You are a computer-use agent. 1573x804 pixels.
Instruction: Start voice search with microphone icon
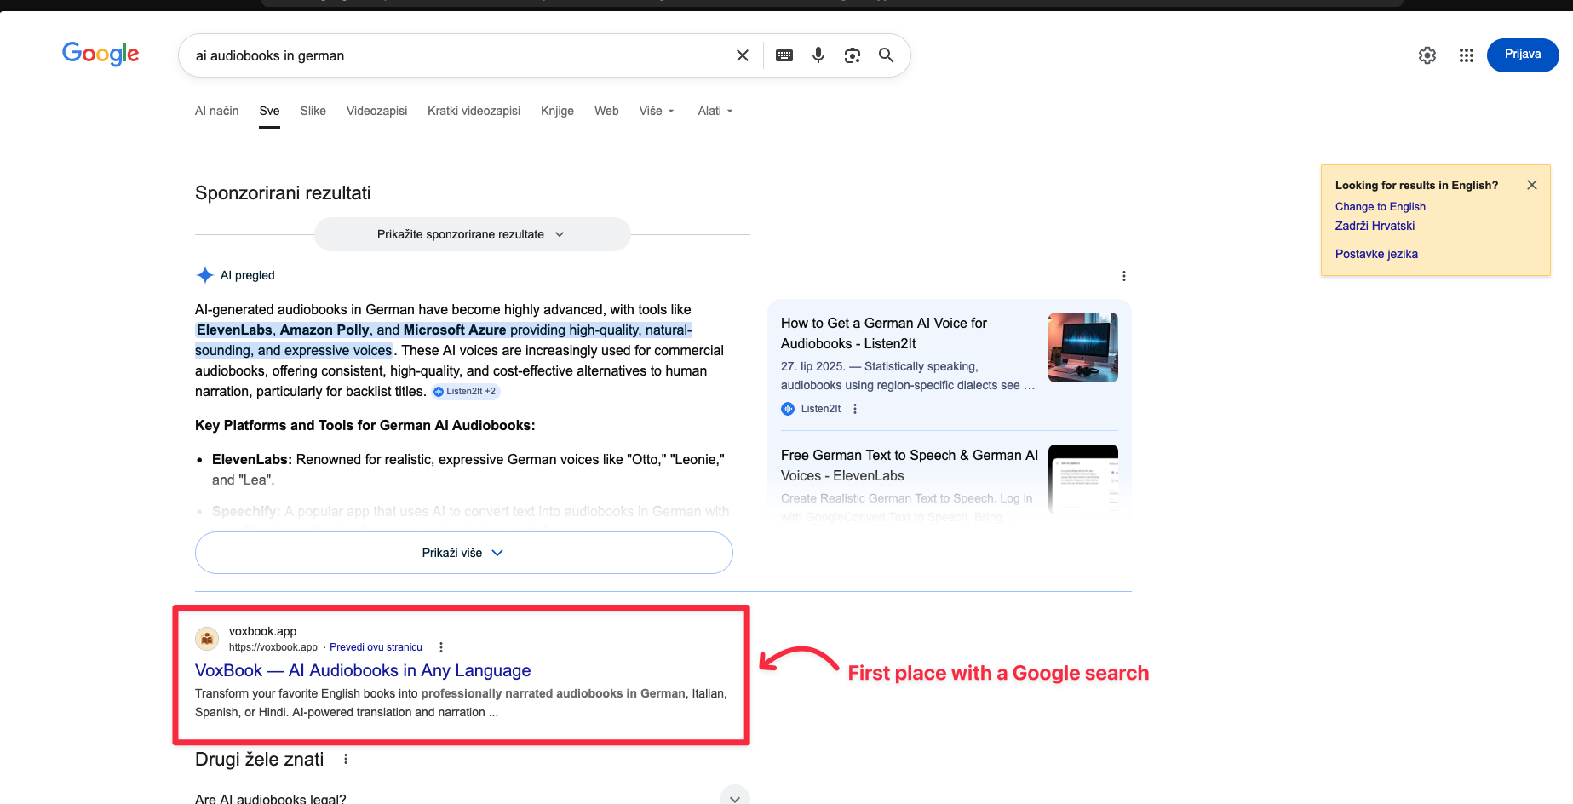[x=818, y=55]
